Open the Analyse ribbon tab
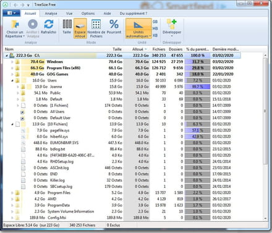This screenshot has width=272, height=233. click(51, 14)
